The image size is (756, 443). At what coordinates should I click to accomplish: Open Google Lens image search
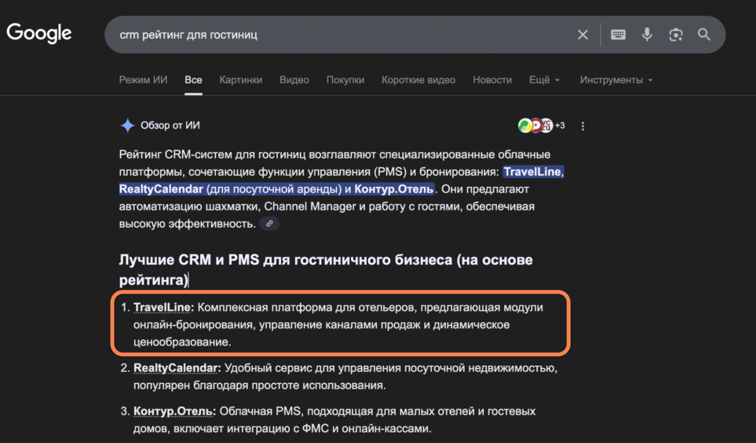(675, 34)
